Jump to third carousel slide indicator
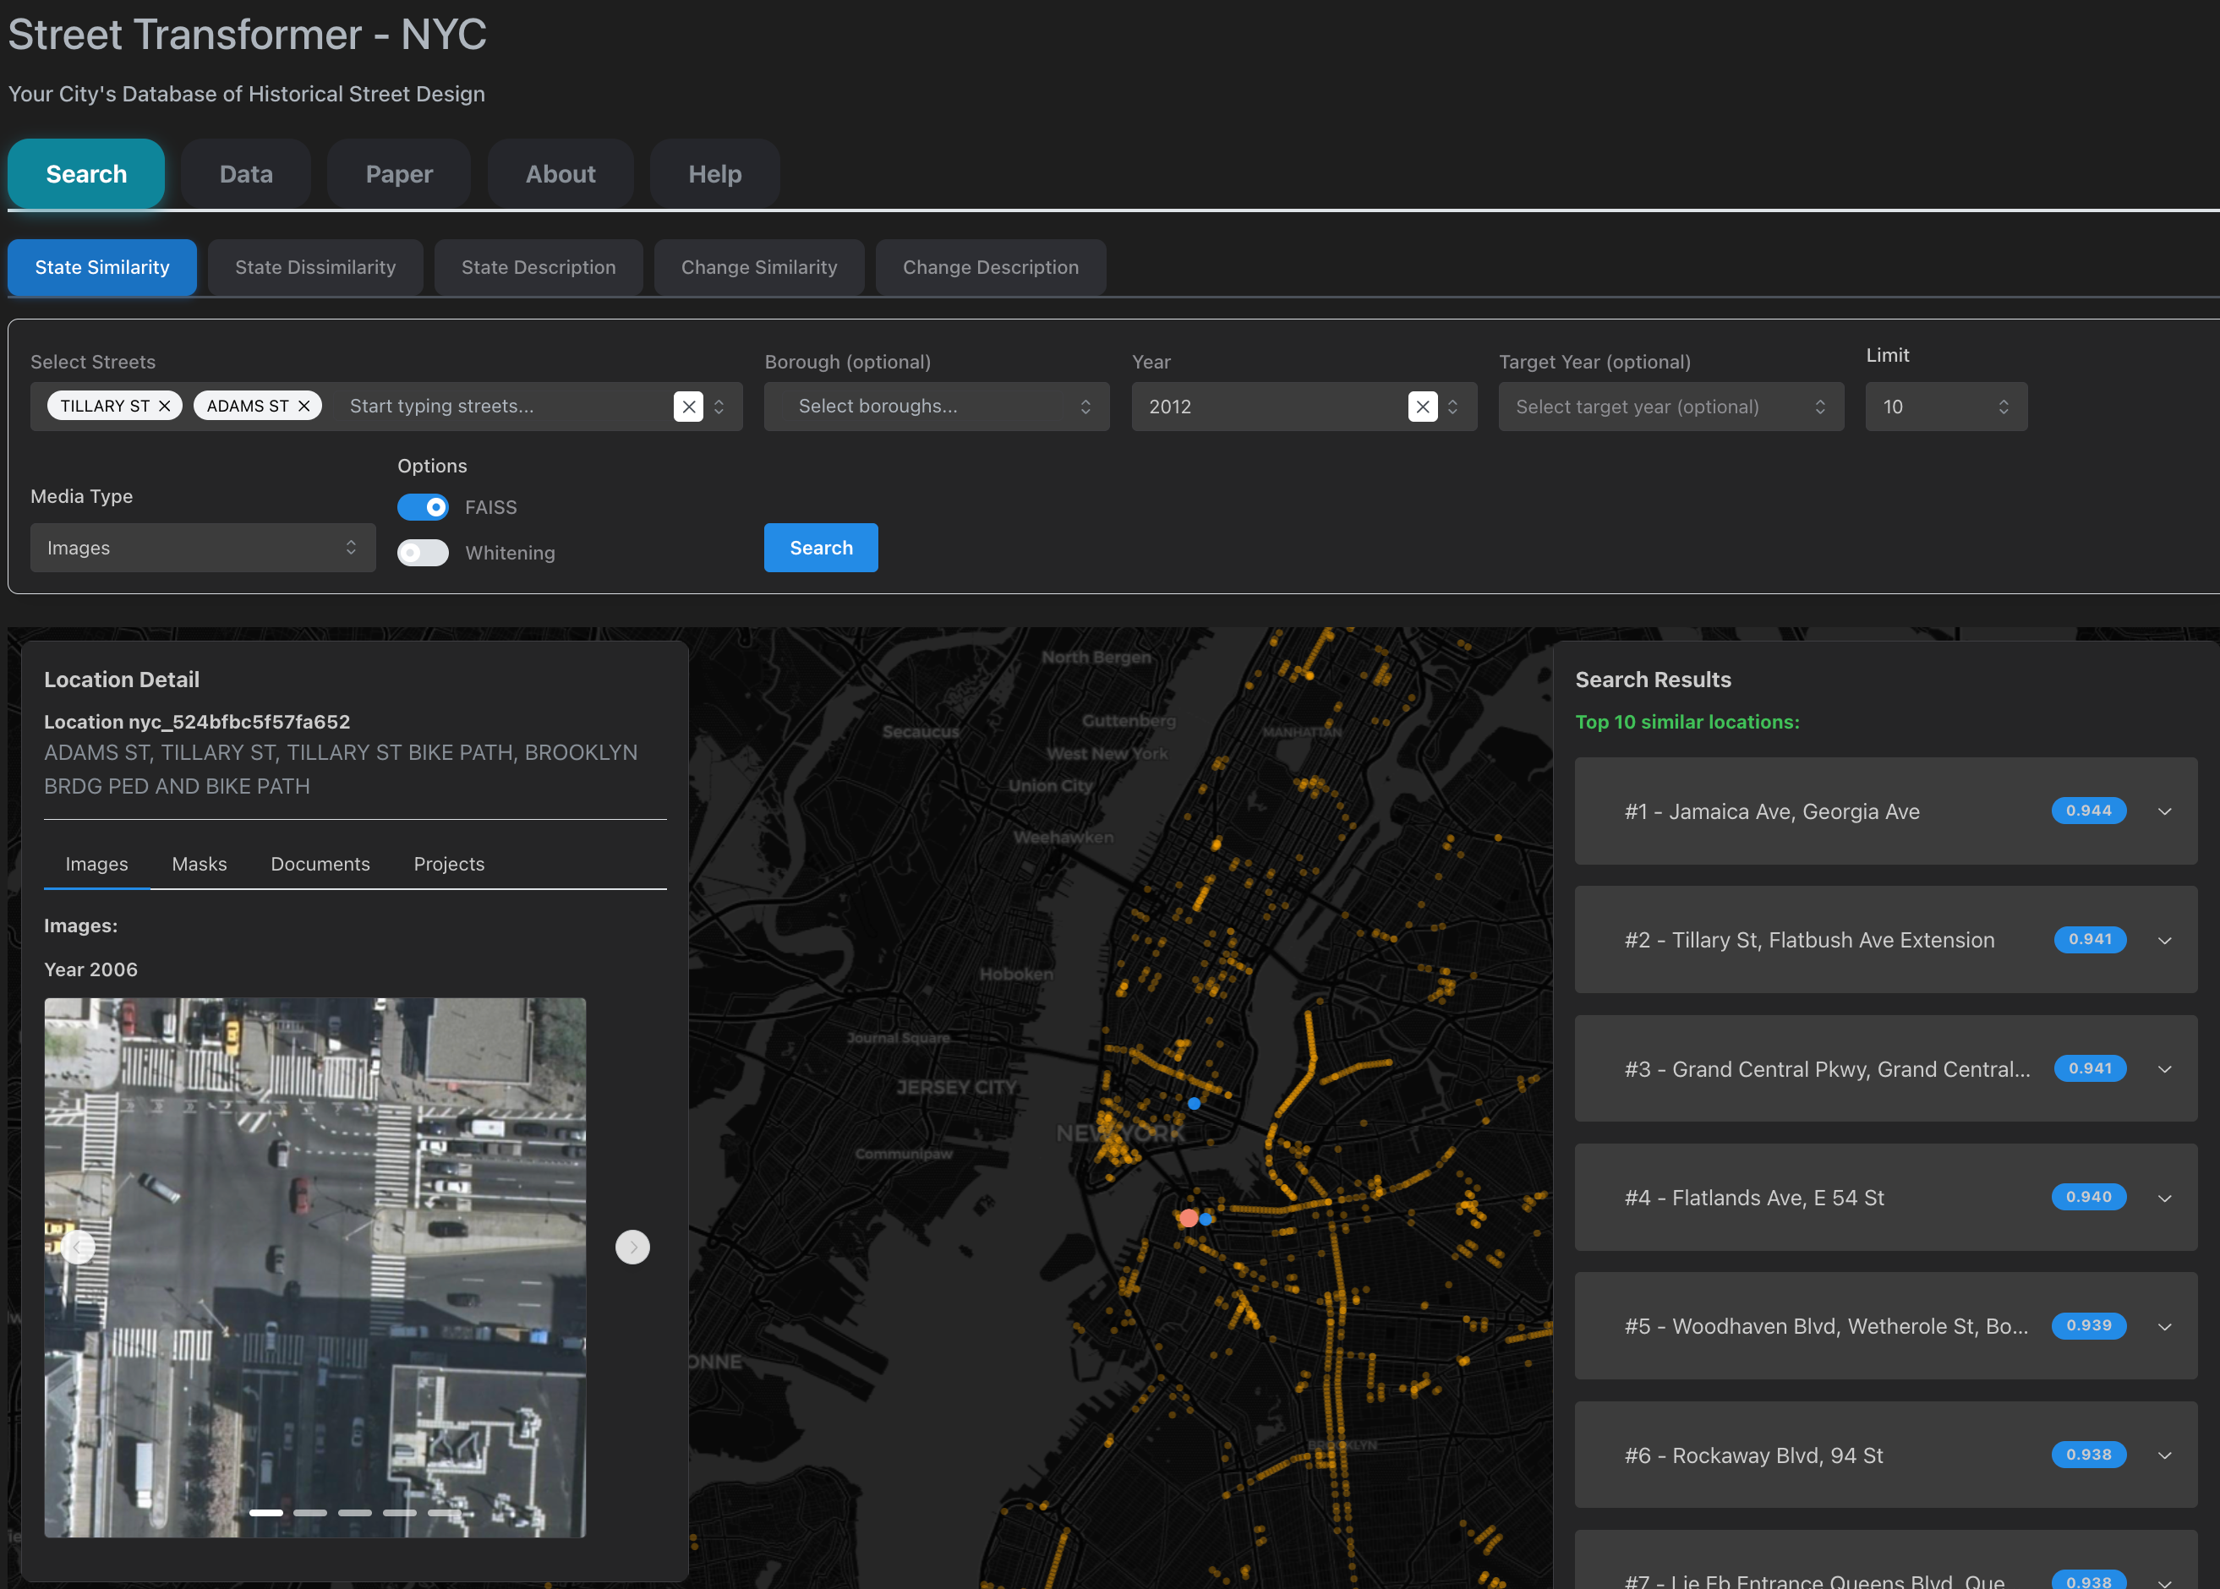 [355, 1513]
